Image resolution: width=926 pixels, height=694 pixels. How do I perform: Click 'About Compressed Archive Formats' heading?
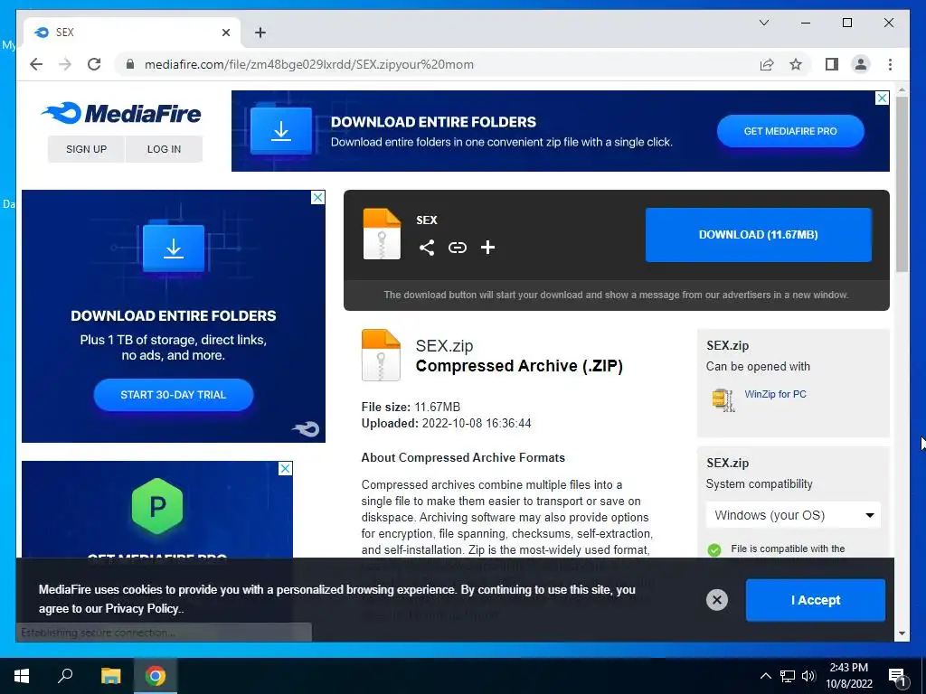tap(463, 457)
